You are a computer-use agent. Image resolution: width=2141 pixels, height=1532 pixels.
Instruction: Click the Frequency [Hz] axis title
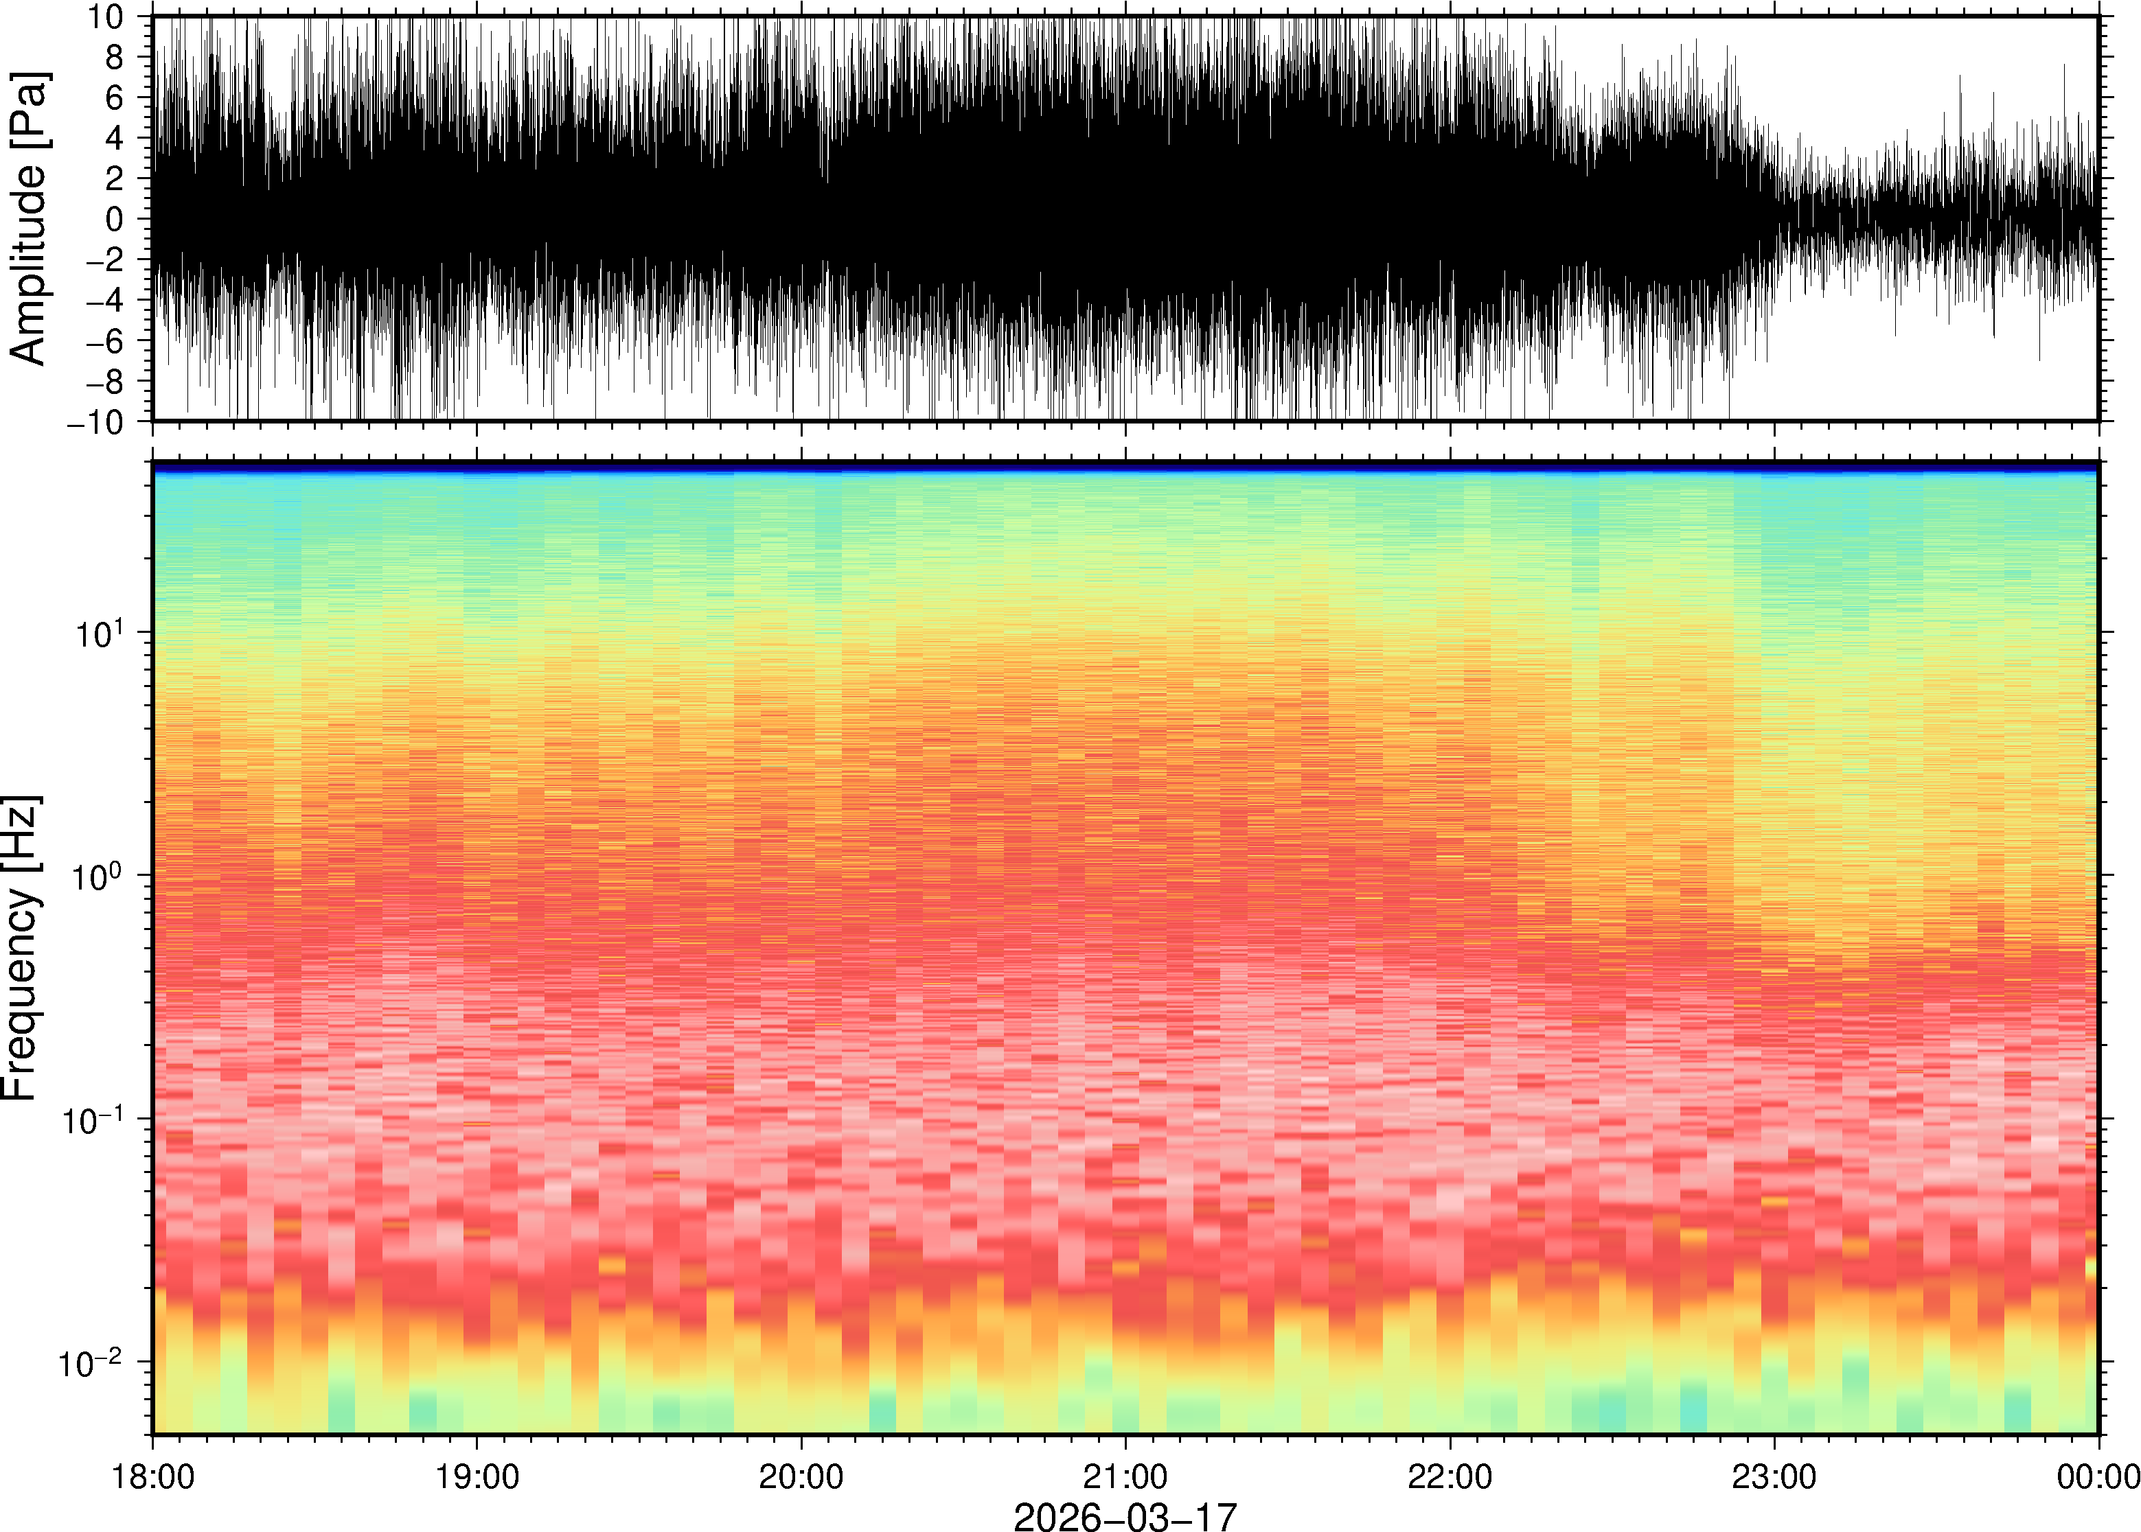(x=21, y=948)
